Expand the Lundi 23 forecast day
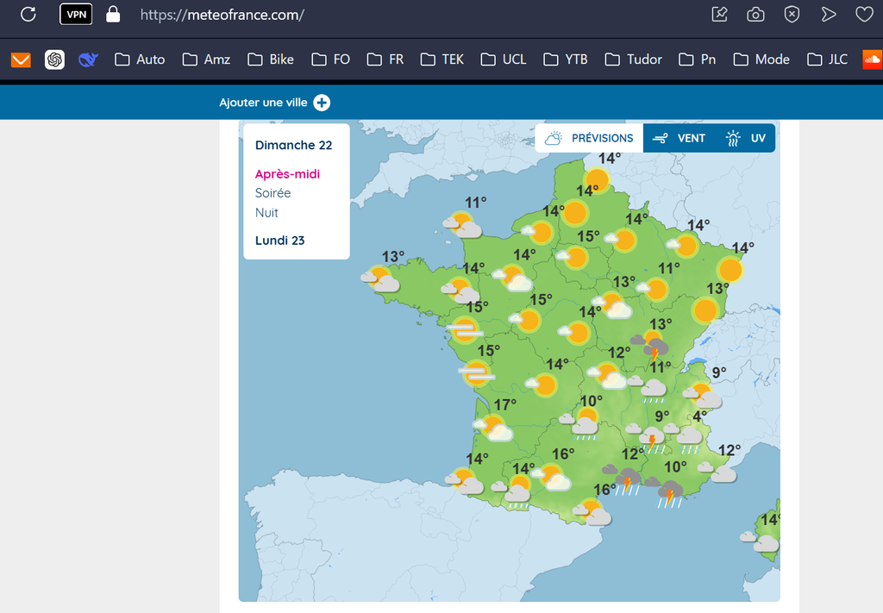Image resolution: width=883 pixels, height=613 pixels. [279, 241]
